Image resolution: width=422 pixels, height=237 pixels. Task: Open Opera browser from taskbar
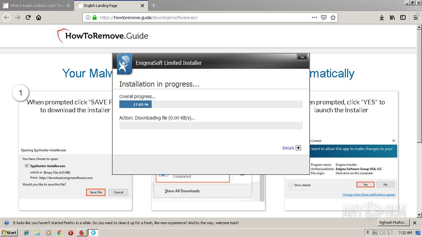[x=71, y=232]
